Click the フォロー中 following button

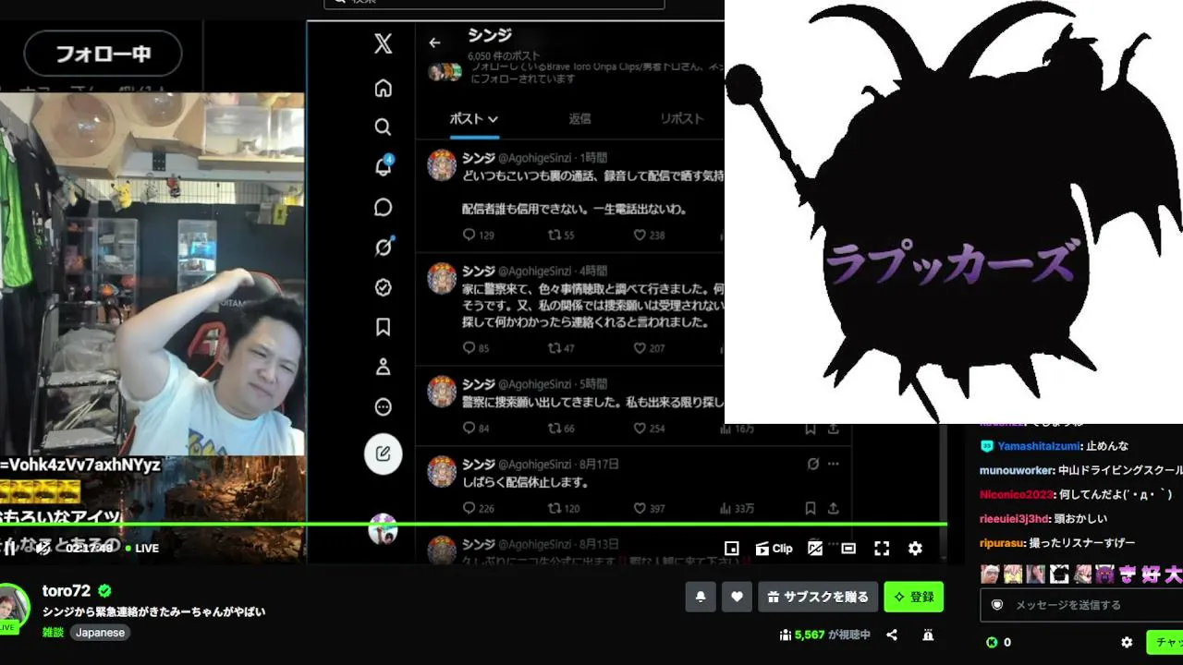pos(104,54)
